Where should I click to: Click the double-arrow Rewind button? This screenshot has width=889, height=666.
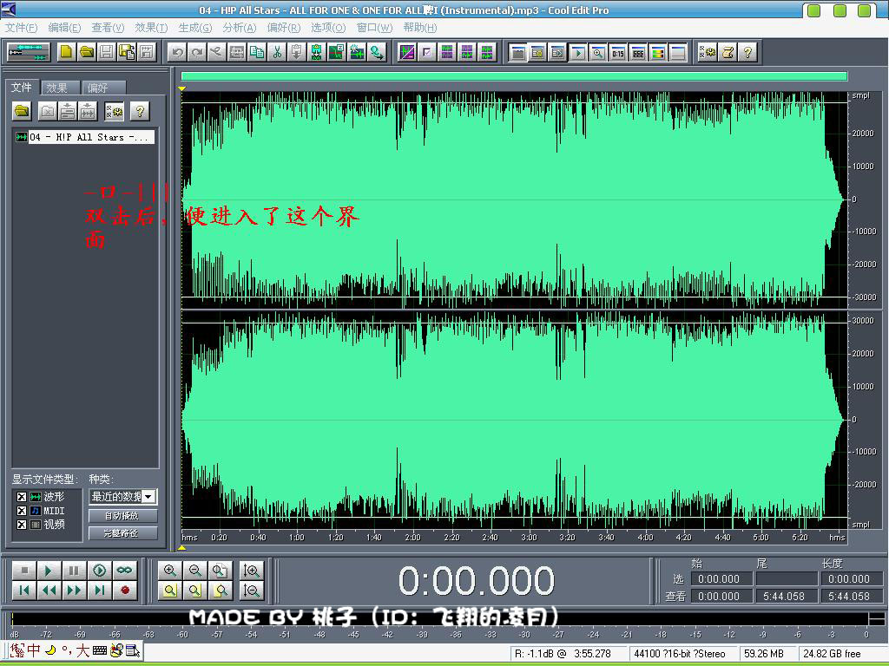(x=49, y=591)
